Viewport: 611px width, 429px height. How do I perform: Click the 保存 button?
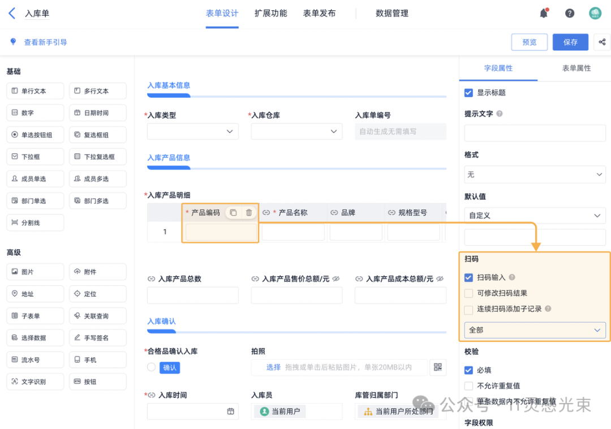tap(570, 42)
